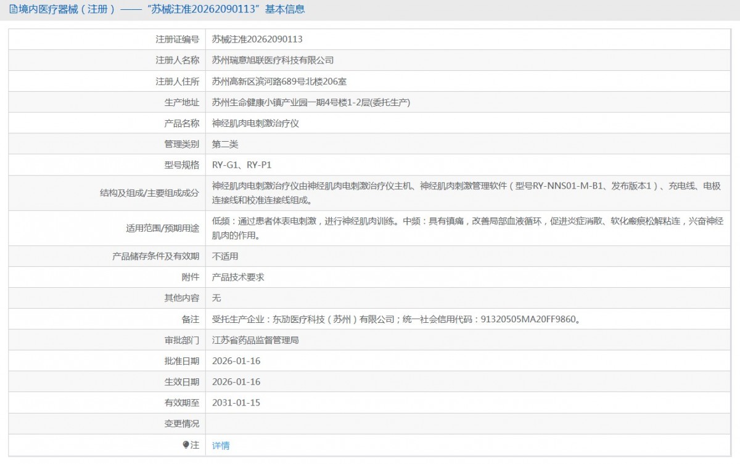Click the 产品名称 row label
This screenshot has height=464, width=740.
click(182, 123)
